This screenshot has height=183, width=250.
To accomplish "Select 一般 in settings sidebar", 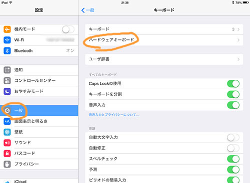I will [x=39, y=111].
